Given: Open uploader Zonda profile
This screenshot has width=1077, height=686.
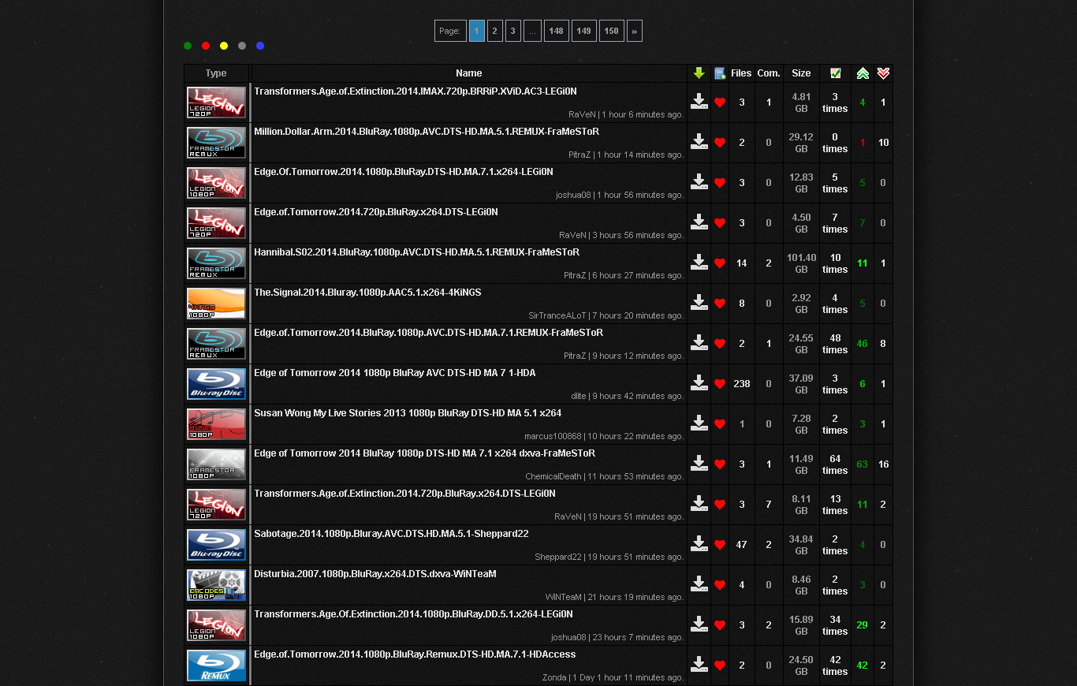Looking at the screenshot, I should coord(554,677).
